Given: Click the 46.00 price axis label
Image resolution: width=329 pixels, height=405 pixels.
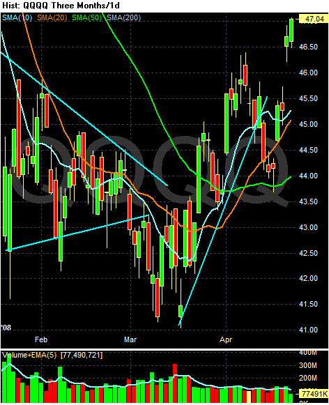Looking at the screenshot, I should point(308,72).
